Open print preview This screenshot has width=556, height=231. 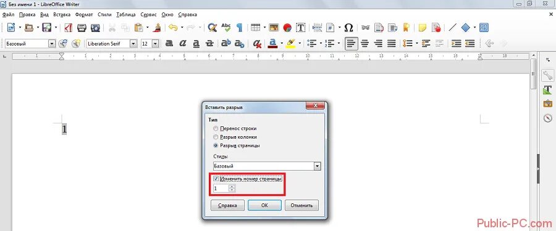[95, 27]
